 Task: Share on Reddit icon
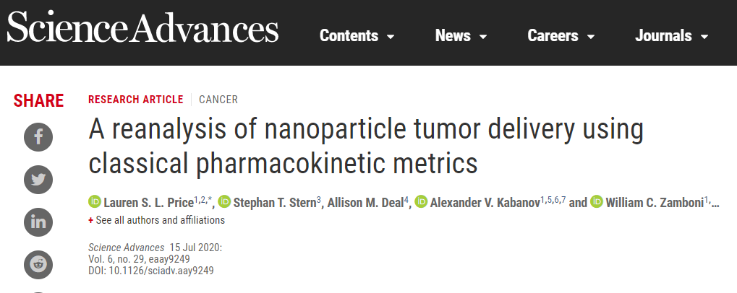38,265
